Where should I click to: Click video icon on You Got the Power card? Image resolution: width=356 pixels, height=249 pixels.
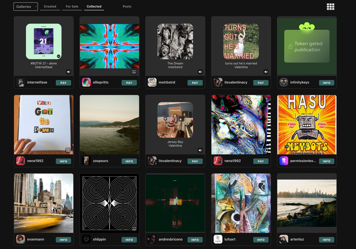click(68, 150)
